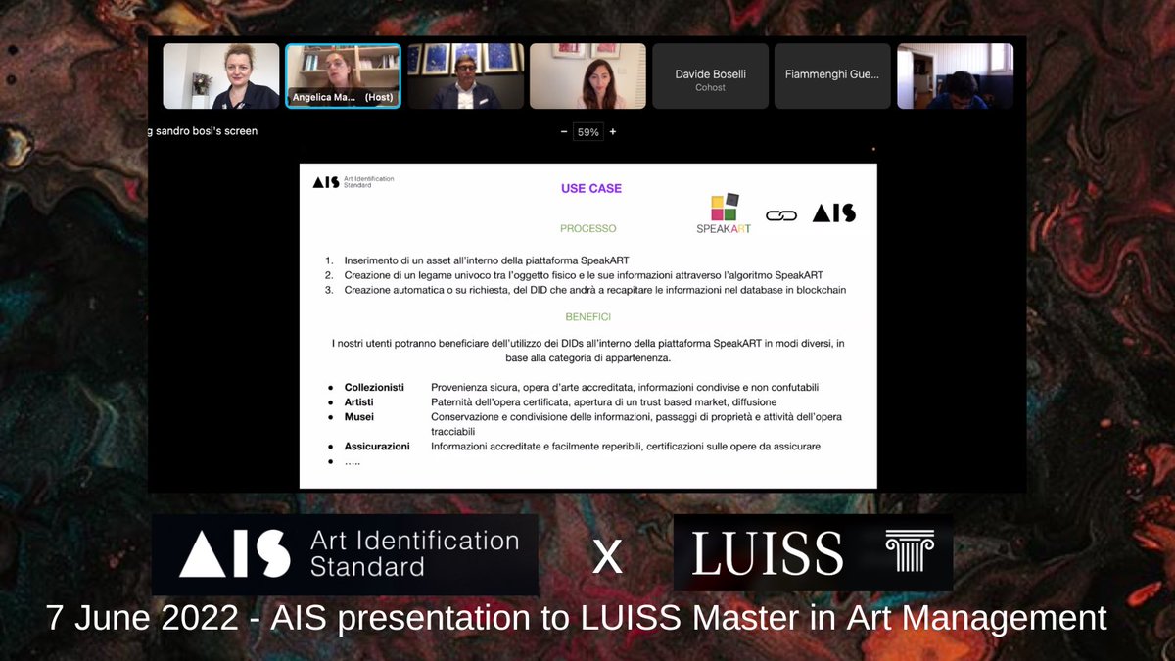Viewport: 1175px width, 661px height.
Task: Click the 'Musei' bullet label
Action: [x=358, y=417]
